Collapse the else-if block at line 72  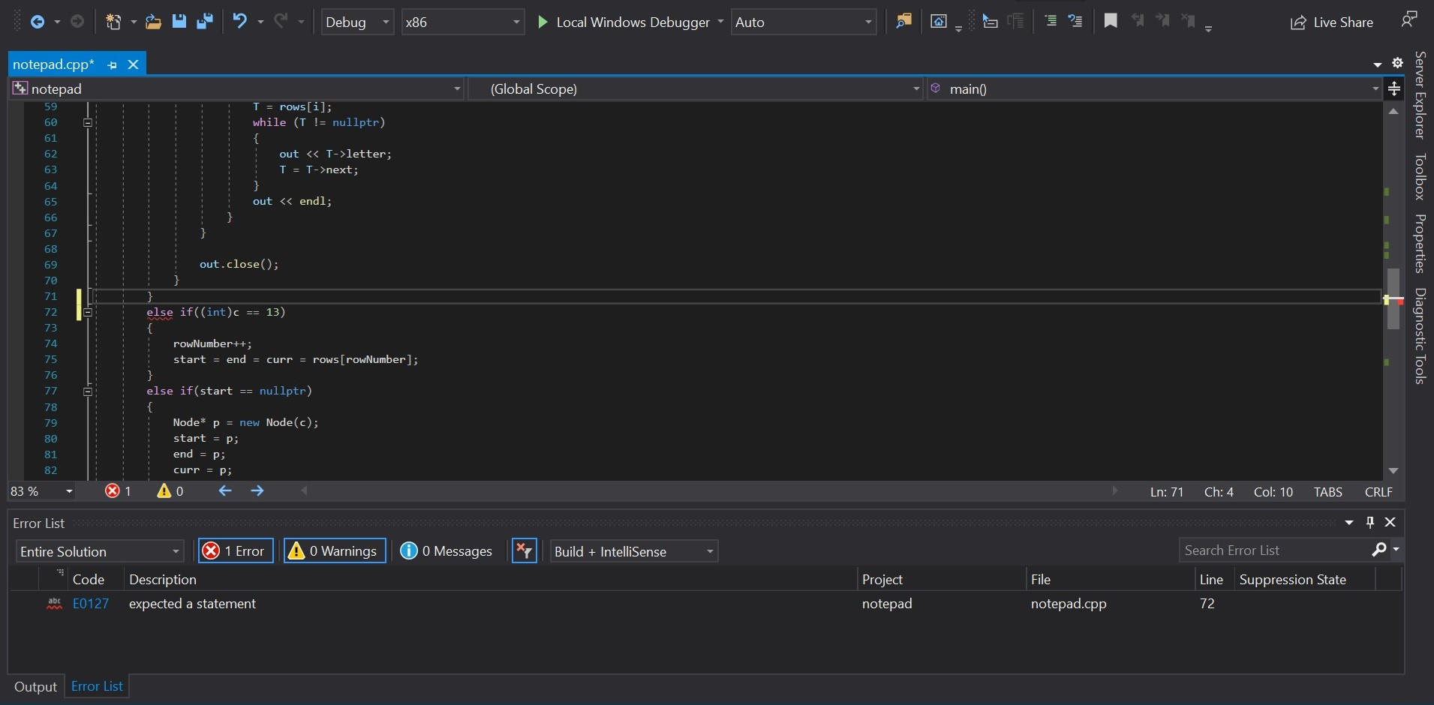click(x=88, y=313)
